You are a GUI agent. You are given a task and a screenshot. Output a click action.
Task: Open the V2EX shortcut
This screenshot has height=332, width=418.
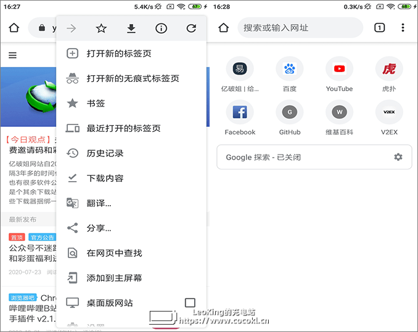coord(389,118)
